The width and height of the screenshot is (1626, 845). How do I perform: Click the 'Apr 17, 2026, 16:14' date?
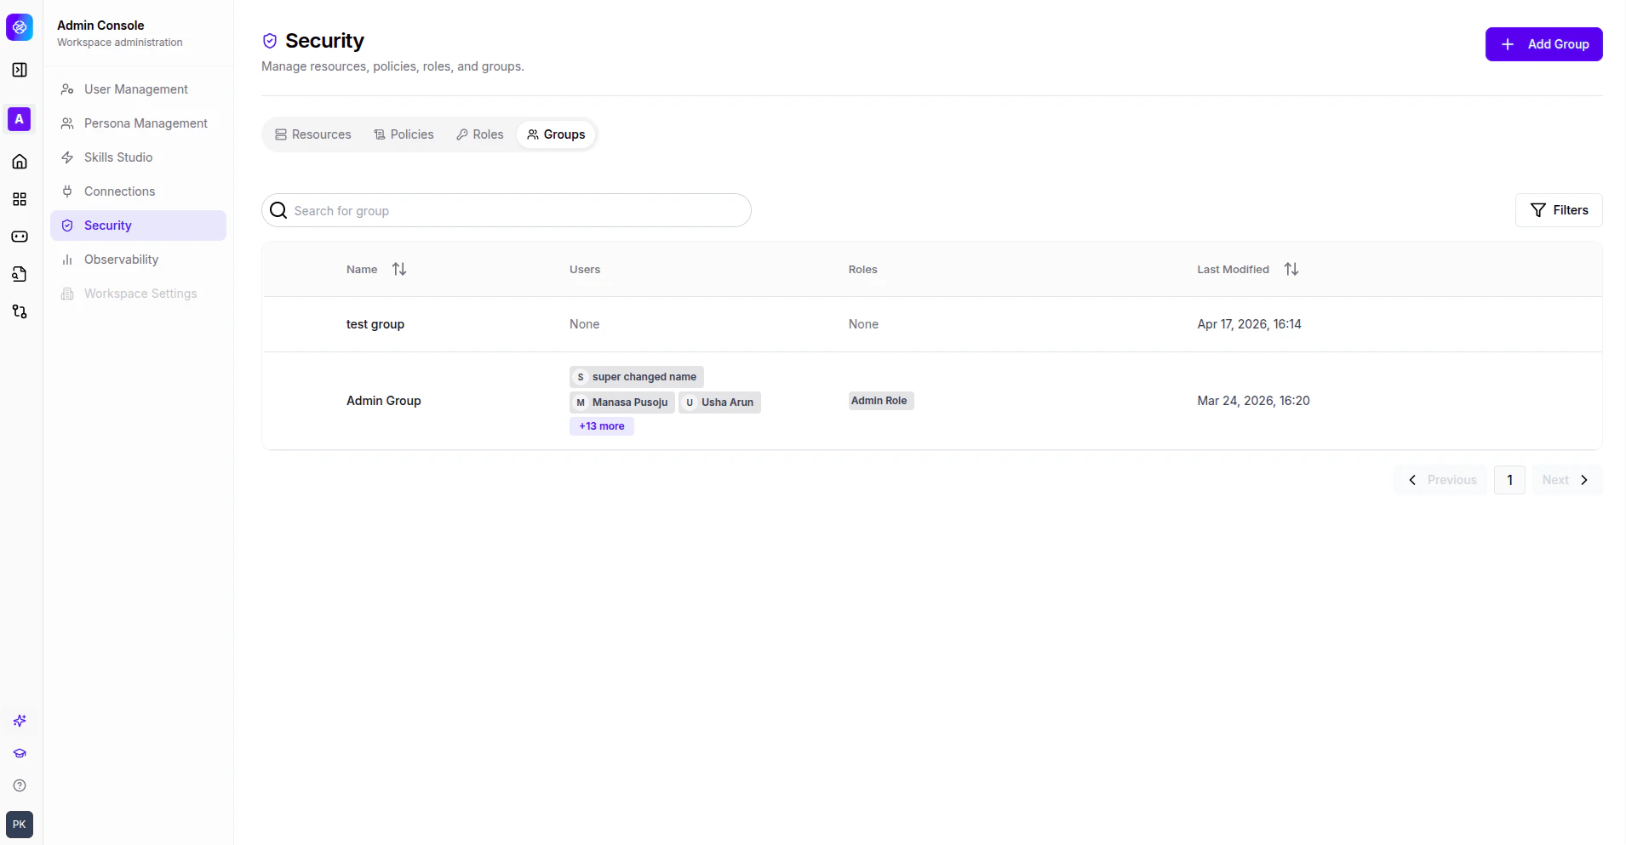pos(1249,324)
